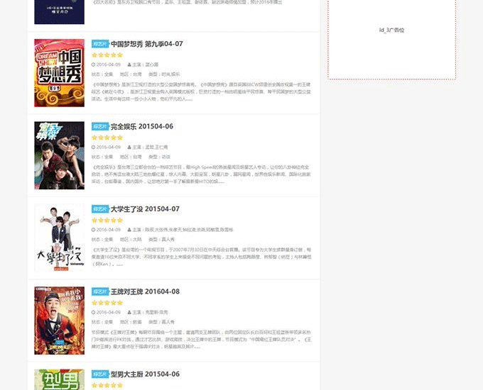
Task: Click the description paragraph of 中国梦想秀
Action: pos(201,91)
